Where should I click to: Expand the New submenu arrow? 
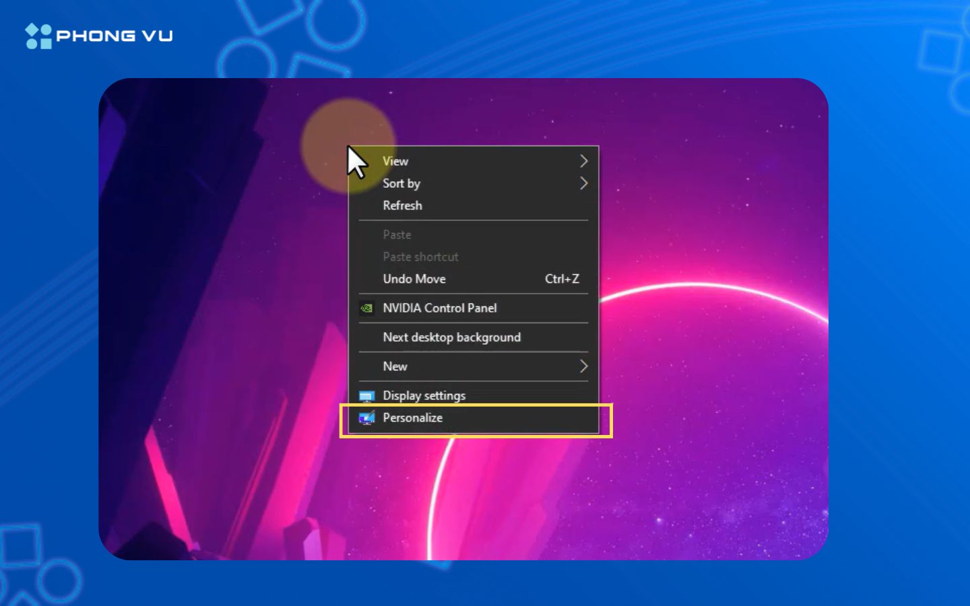click(x=583, y=366)
